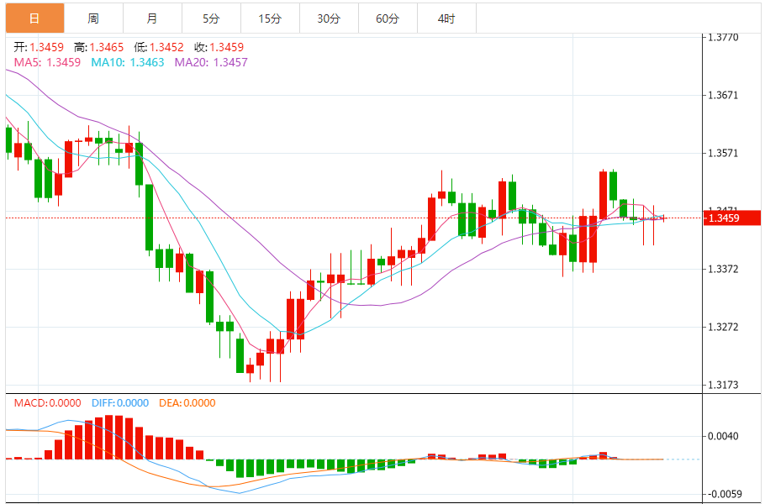Open the 15分 timeframe tab
The width and height of the screenshot is (765, 504).
click(x=270, y=18)
